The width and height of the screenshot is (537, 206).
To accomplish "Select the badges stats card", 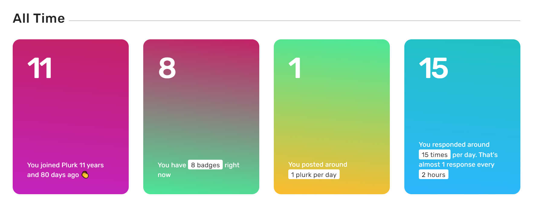I will (201, 117).
